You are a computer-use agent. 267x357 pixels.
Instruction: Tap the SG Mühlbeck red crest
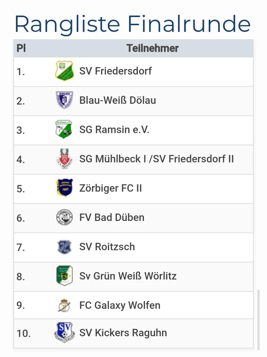(x=64, y=159)
